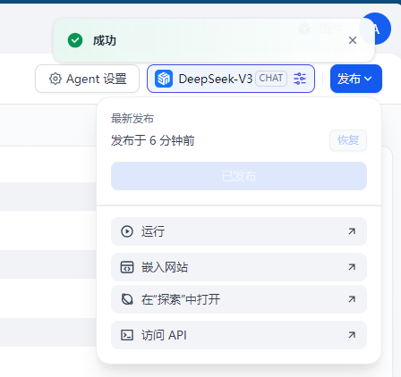Click the 最新发布 heading

point(132,119)
